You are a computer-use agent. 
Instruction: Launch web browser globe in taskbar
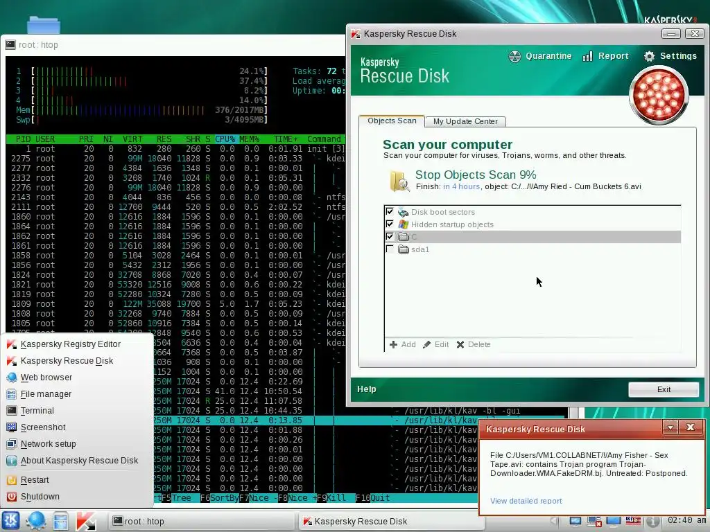36,521
